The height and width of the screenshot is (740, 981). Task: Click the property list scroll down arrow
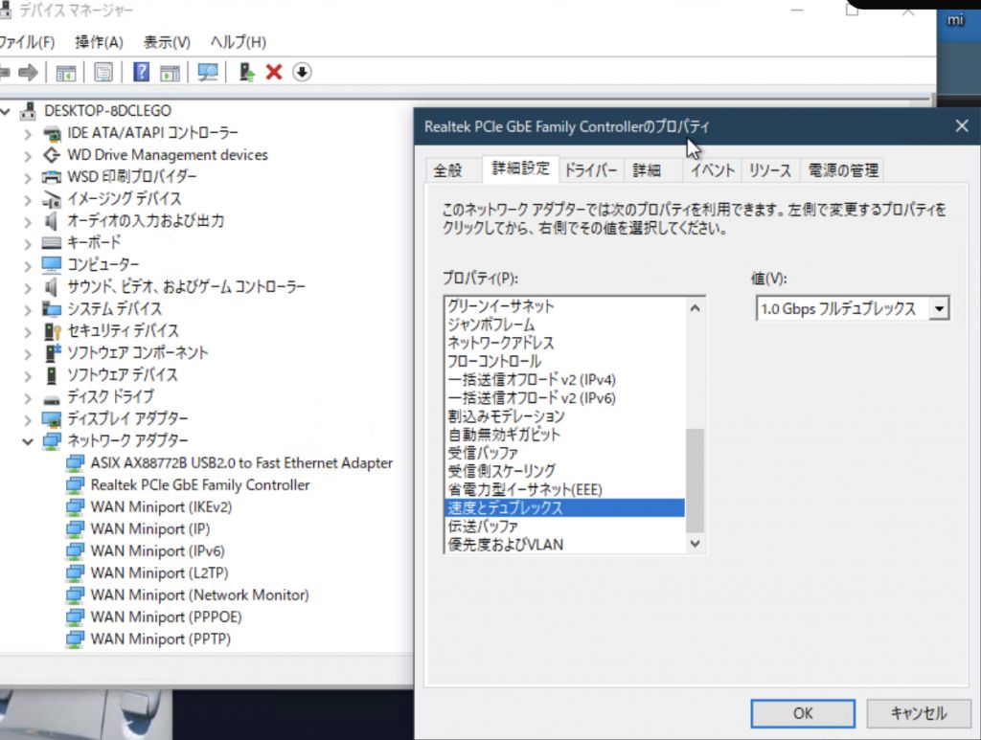[x=695, y=543]
